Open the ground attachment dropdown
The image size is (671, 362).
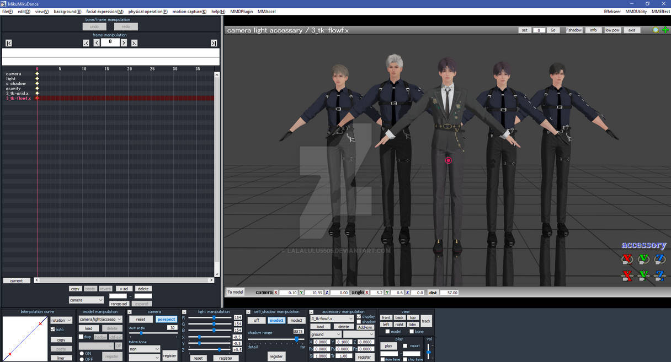(x=326, y=334)
